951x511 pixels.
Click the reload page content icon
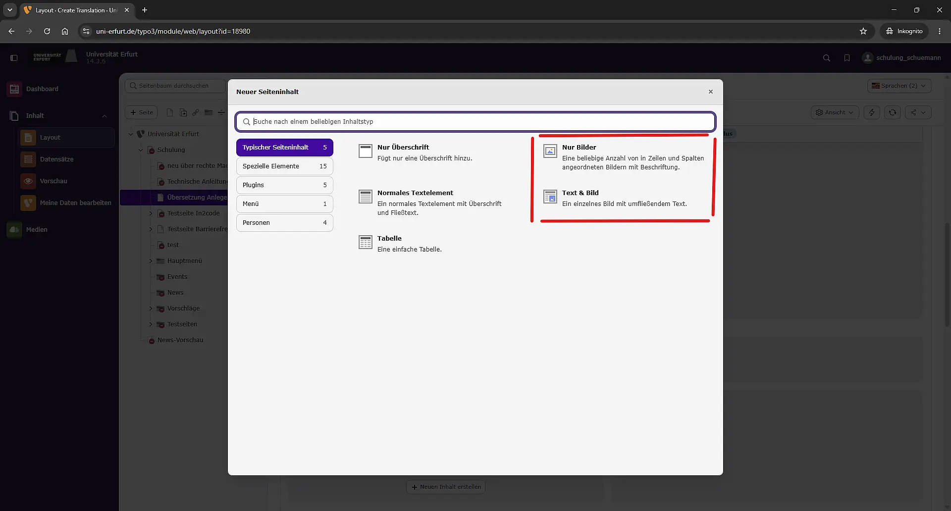coord(893,112)
